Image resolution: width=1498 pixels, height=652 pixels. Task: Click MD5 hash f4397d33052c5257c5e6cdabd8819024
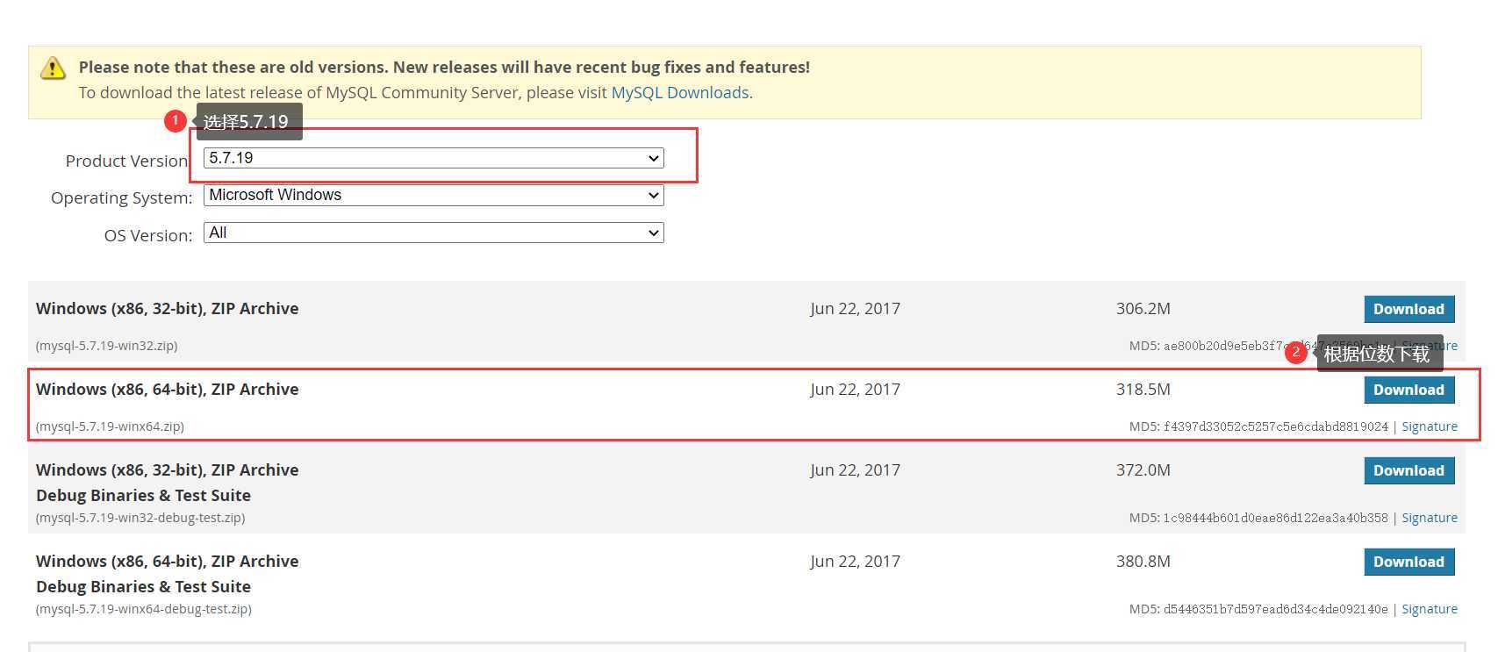coord(1276,426)
